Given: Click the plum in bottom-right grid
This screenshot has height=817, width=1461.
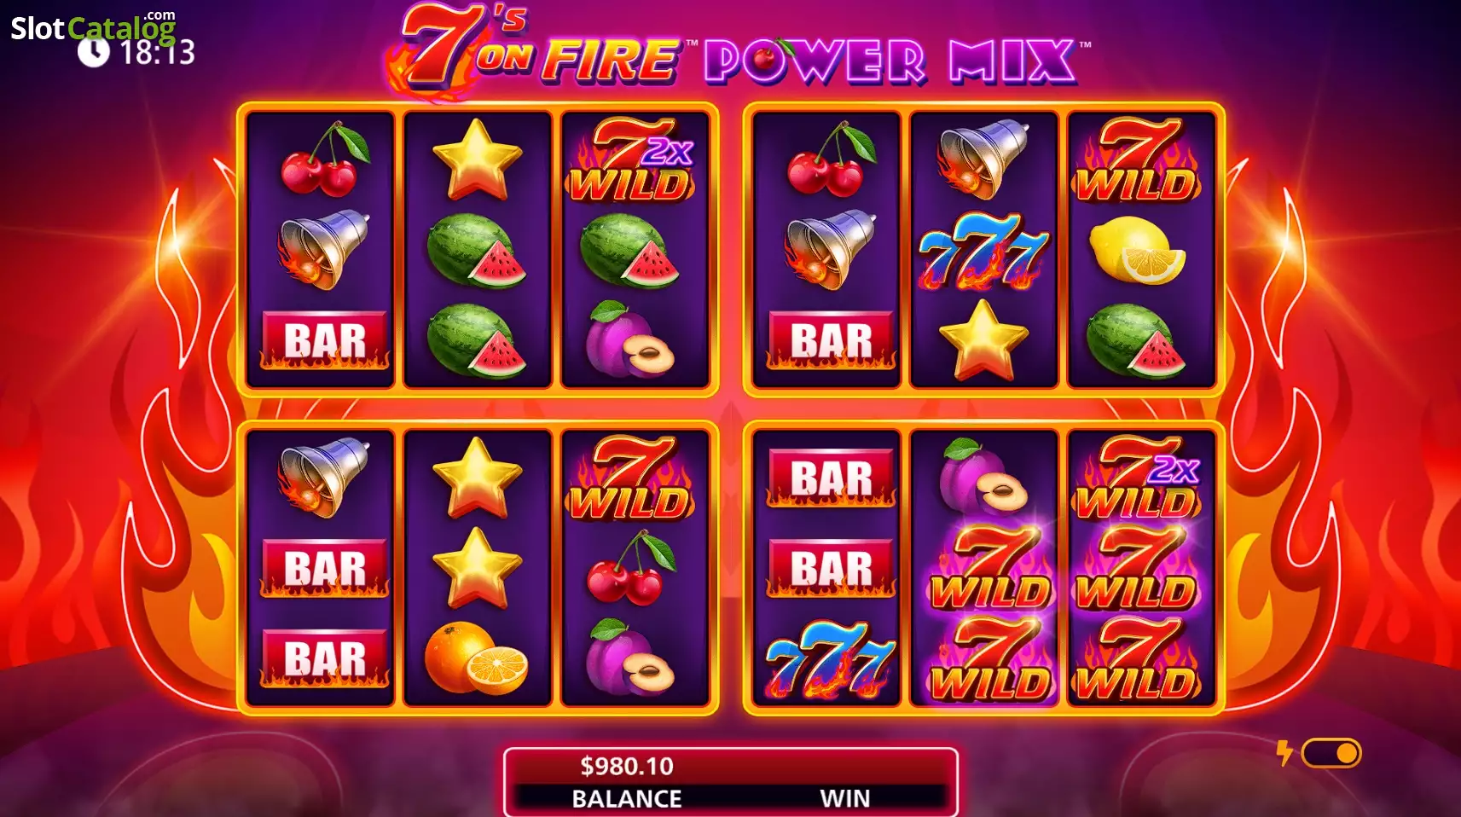Looking at the screenshot, I should [x=983, y=476].
